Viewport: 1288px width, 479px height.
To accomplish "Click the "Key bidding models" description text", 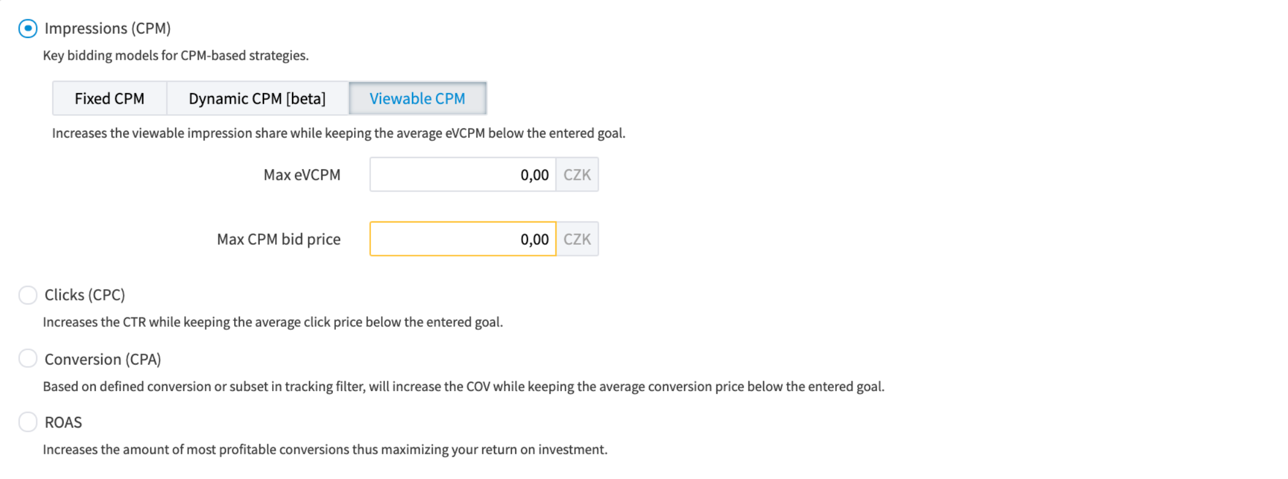I will tap(176, 56).
